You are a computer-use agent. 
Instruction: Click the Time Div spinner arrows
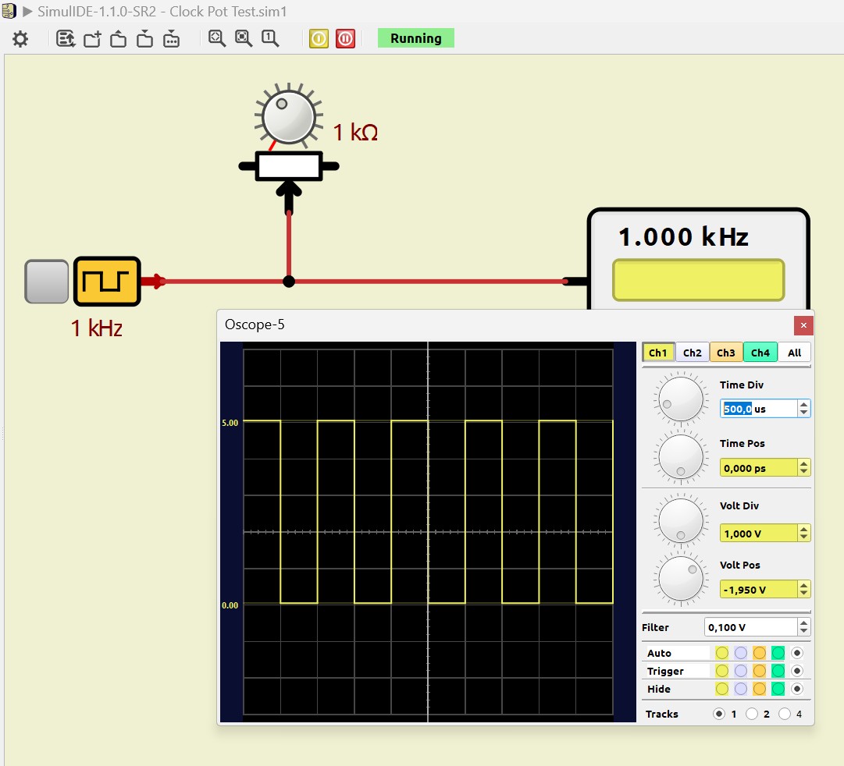[x=803, y=409]
